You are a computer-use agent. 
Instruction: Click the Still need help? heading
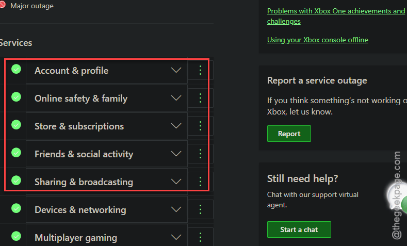tap(302, 178)
